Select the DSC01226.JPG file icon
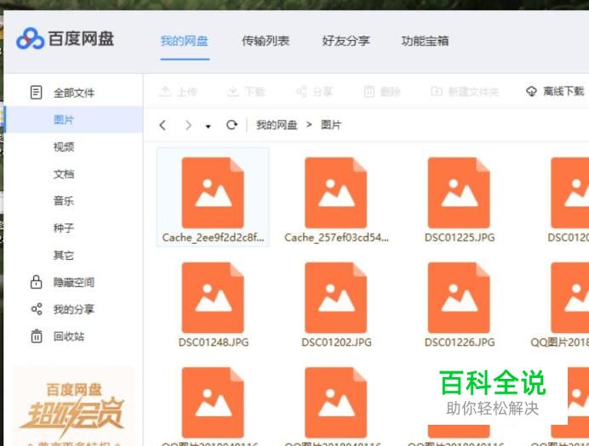Image resolution: width=589 pixels, height=446 pixels. pos(459,297)
